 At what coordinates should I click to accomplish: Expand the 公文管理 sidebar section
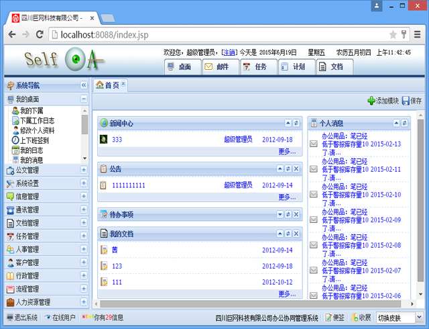point(84,171)
